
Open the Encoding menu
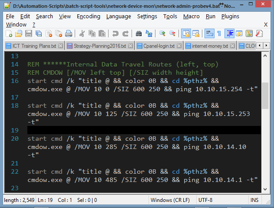coord(89,16)
